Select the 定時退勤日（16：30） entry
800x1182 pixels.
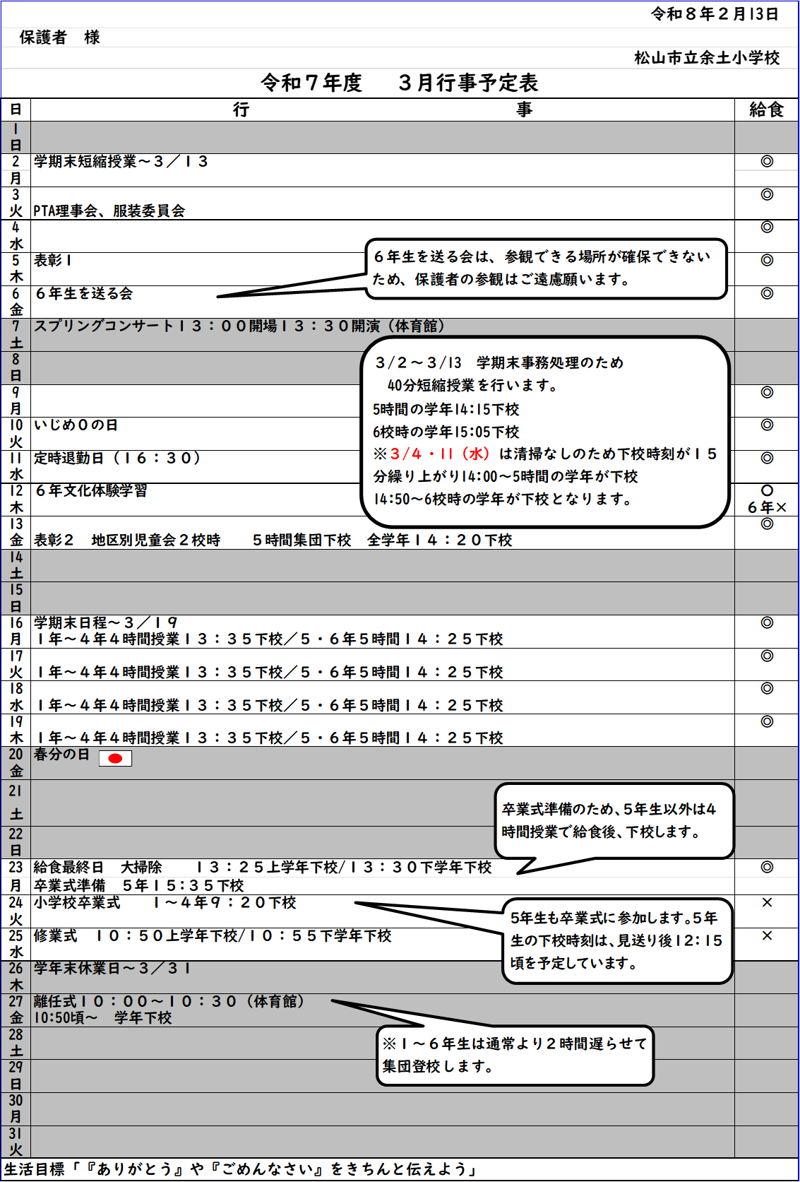tap(117, 458)
